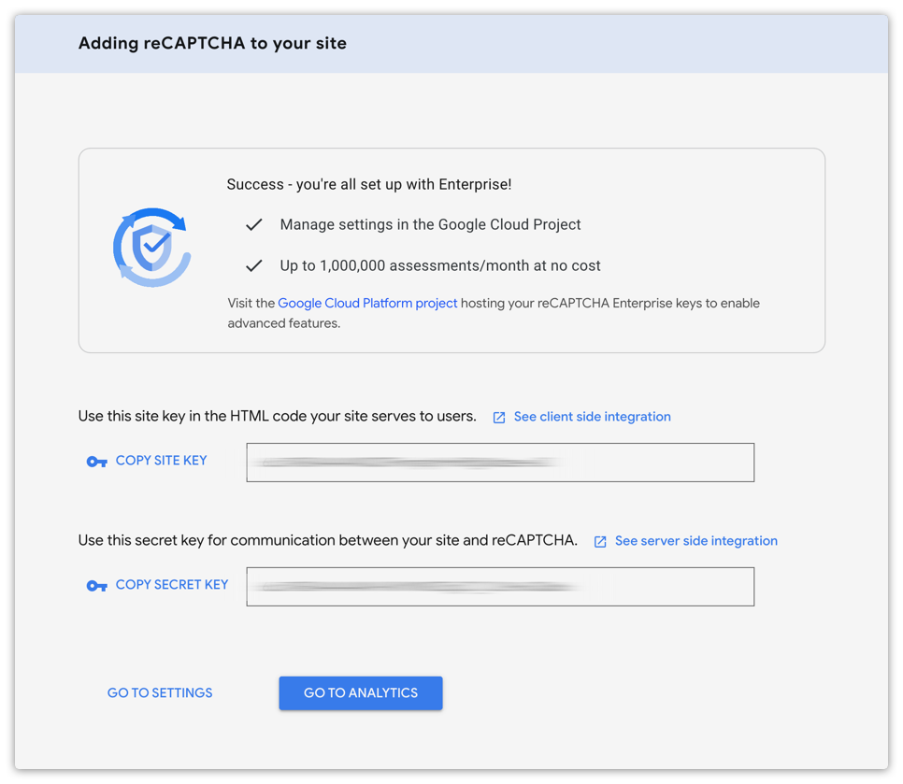Click the Manage settings in Google Cloud Project text
The image size is (903, 784).
click(x=430, y=224)
